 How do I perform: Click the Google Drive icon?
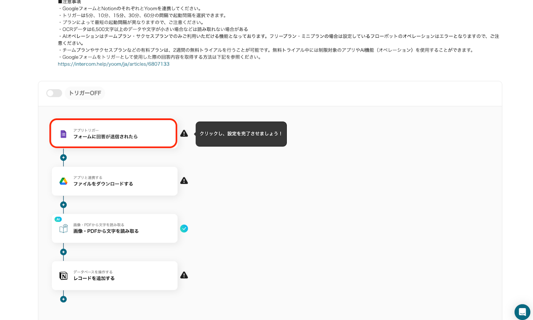pos(63,181)
